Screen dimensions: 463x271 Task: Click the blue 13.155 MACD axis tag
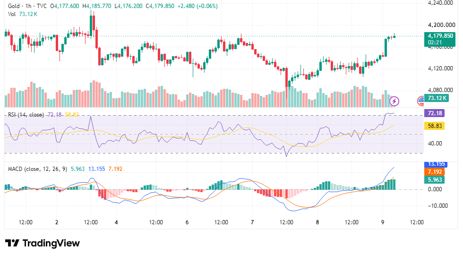[436, 164]
